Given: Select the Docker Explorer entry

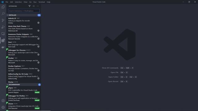Looking at the screenshot, I should [x=24, y=68].
